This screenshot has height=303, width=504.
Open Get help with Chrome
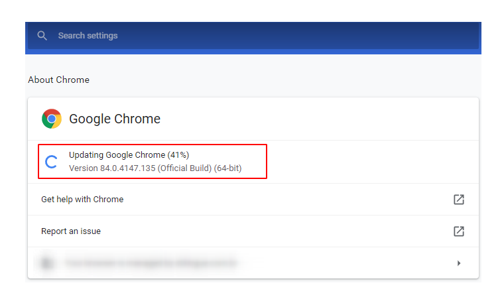click(x=82, y=199)
